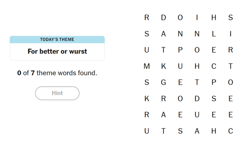Select the letter M in the grid

tap(147, 66)
